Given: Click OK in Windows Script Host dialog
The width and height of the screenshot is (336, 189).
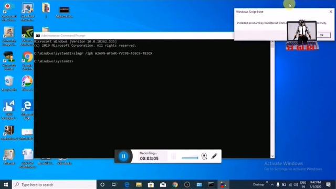Looking at the screenshot, I should [322, 35].
